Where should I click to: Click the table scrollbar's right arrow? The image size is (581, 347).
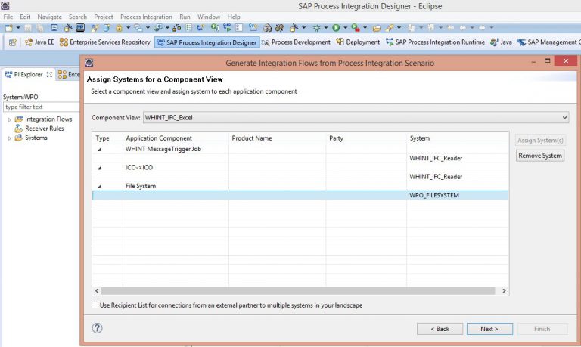click(504, 291)
